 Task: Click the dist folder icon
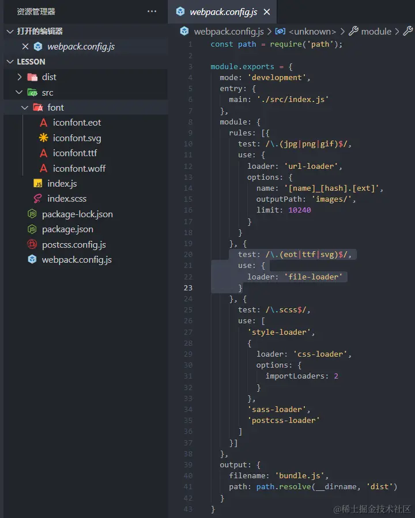(x=32, y=77)
